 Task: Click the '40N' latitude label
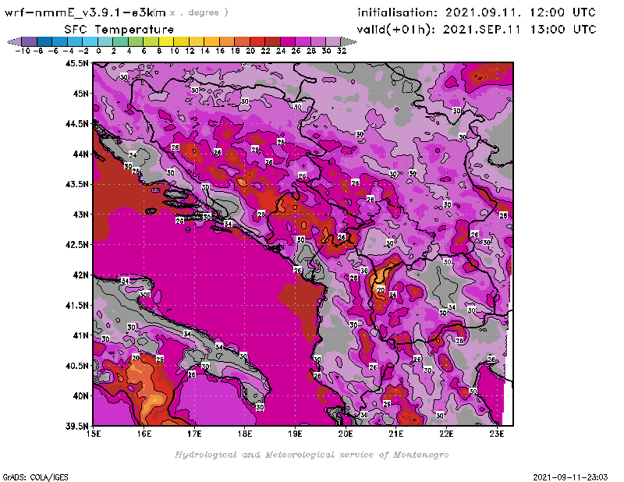80,396
